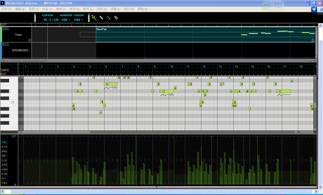
Task: Open the 帮助(H) menu
Action: point(143,9)
